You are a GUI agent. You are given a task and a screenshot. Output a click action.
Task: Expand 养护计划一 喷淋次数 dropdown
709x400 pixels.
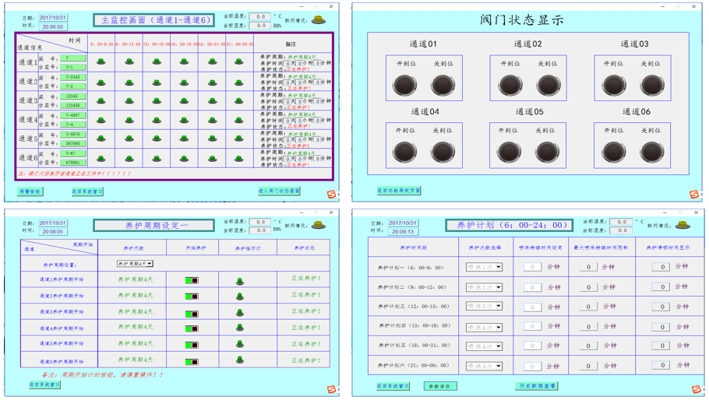pyautogui.click(x=484, y=268)
